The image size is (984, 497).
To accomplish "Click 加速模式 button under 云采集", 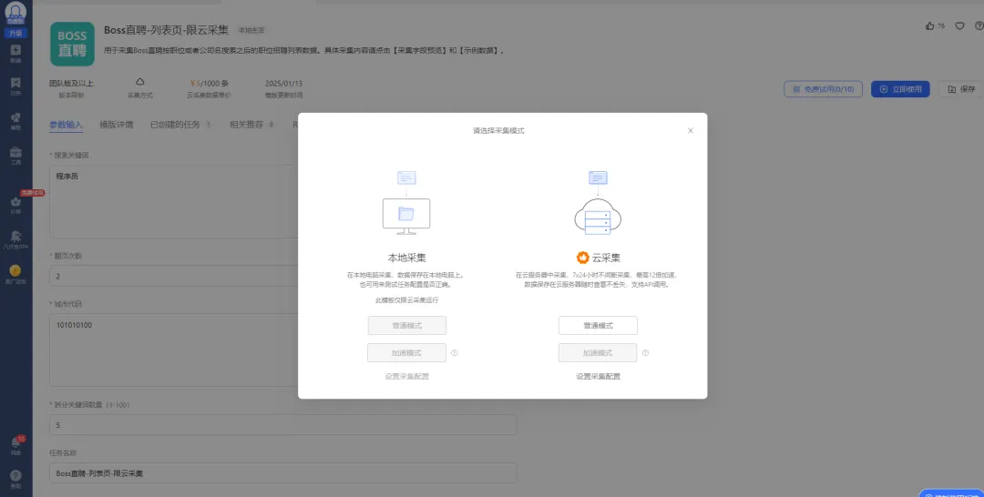I will point(598,353).
